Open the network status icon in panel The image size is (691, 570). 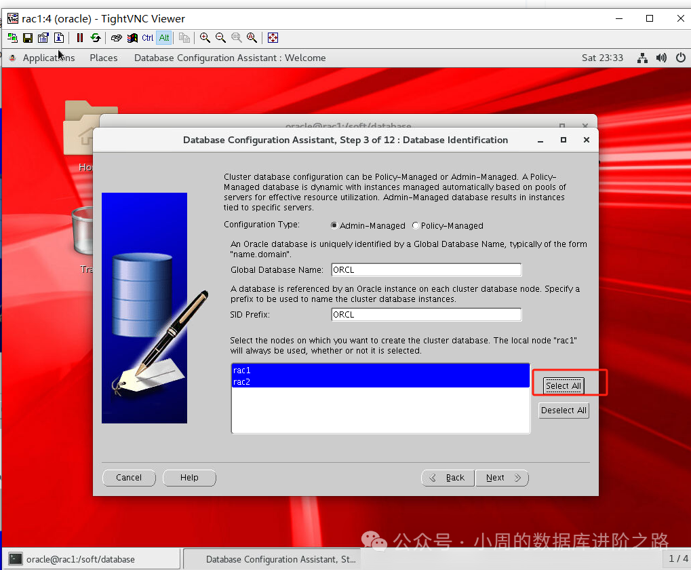(x=643, y=58)
